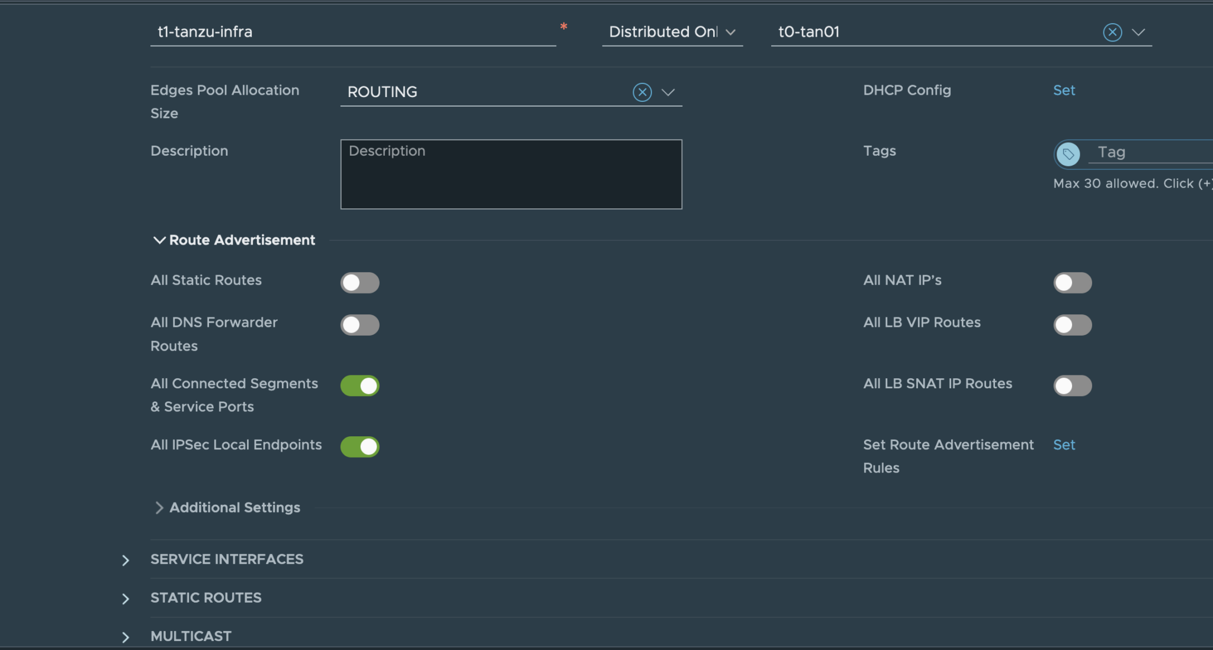Viewport: 1213px width, 650px height.
Task: Open the ROUTING allocation size dropdown arrow
Action: pos(668,92)
